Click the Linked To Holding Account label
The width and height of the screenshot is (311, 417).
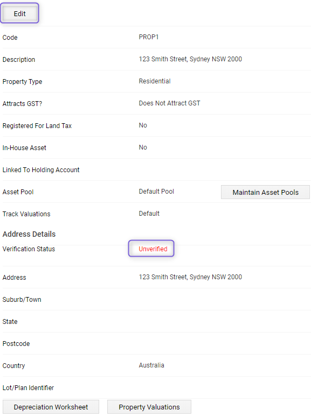click(41, 169)
